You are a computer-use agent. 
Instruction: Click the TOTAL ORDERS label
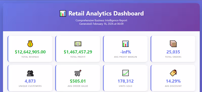point(173,57)
